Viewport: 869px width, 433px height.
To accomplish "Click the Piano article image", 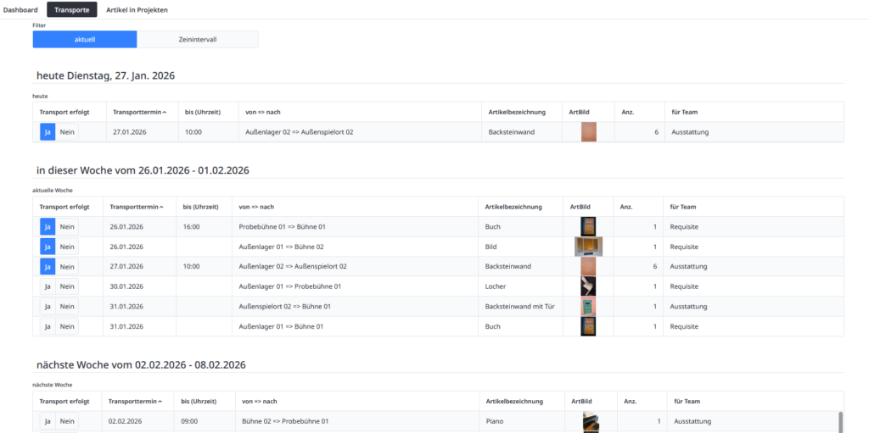I will click(591, 421).
